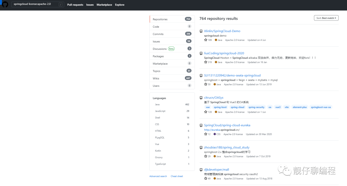Image resolution: width=347 pixels, height=186 pixels.
Task: Click the star icon with 189 stars
Action: tap(206, 40)
